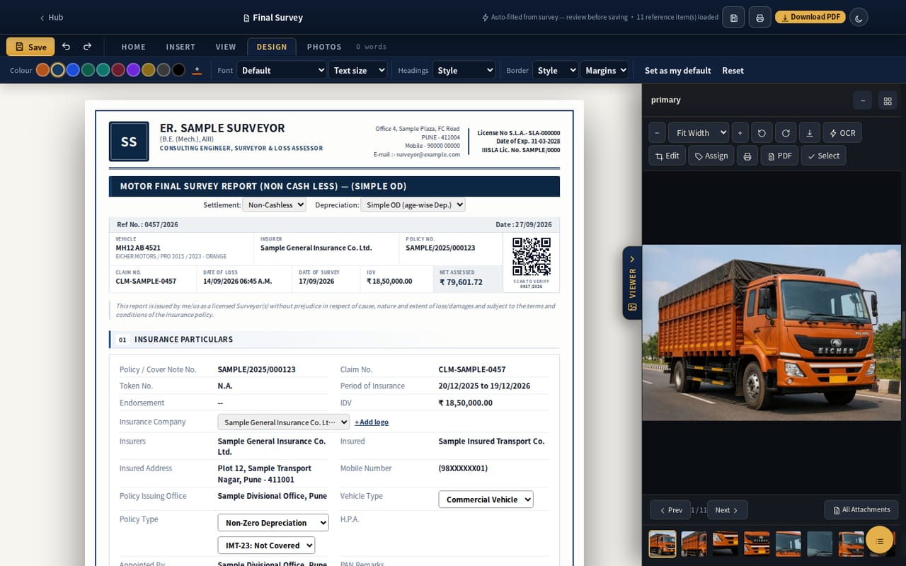Click the +Add logo link
This screenshot has width=906, height=566.
tap(372, 422)
